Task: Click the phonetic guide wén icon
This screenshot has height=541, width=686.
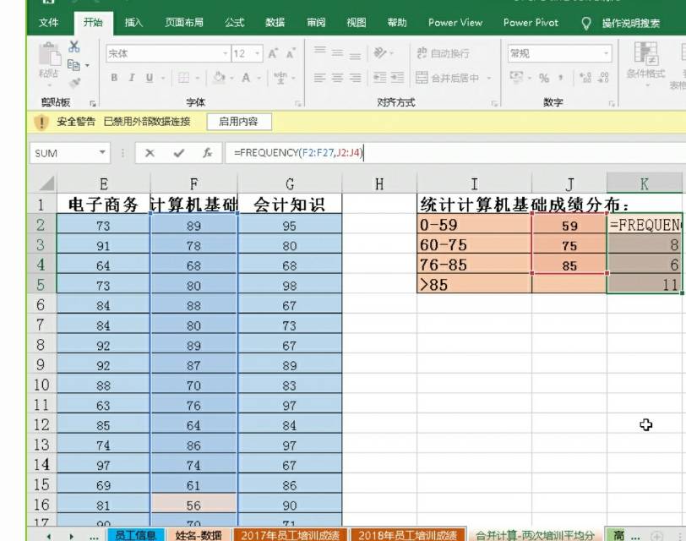Action: tap(280, 78)
